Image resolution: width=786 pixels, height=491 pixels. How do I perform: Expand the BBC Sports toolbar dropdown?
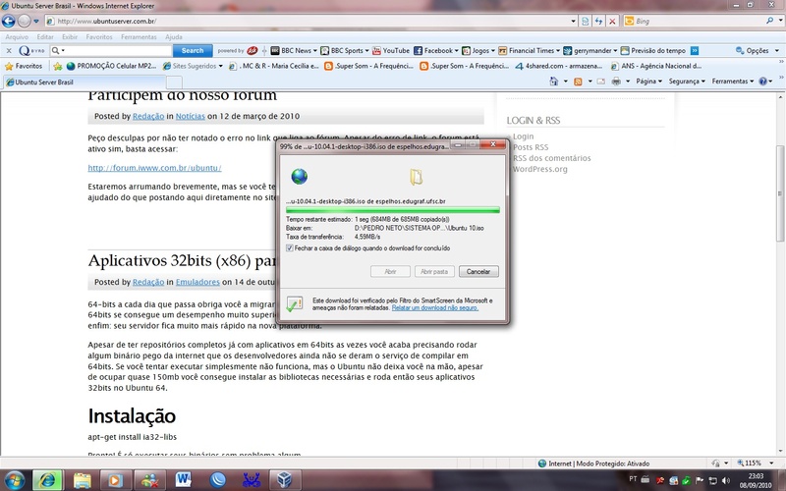coord(366,51)
